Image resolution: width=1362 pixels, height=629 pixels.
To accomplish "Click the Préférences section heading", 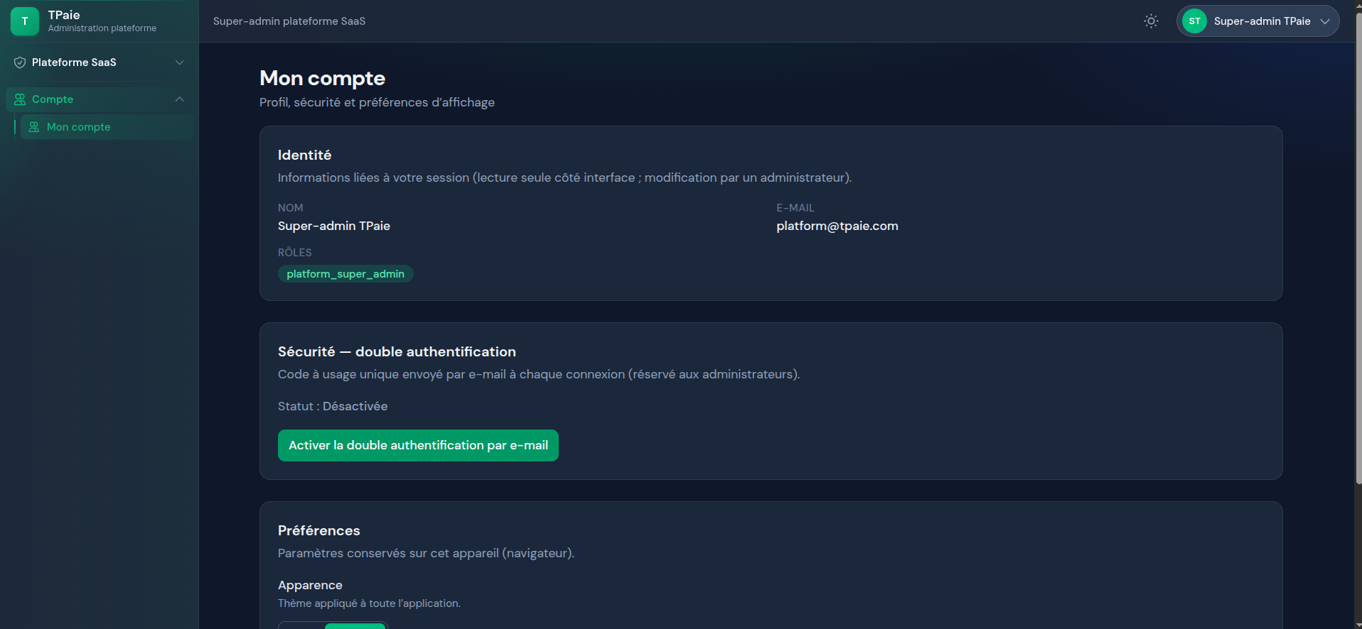I will coord(318,530).
